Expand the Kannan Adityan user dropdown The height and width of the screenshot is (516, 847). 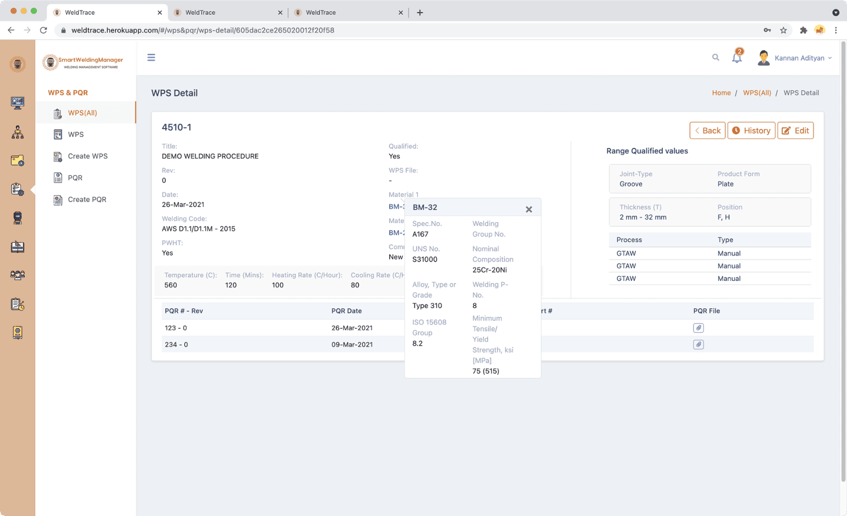tap(799, 58)
